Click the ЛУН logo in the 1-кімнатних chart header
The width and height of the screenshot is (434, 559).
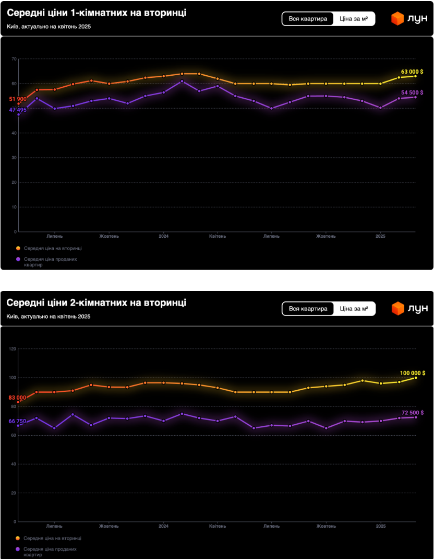coord(409,18)
